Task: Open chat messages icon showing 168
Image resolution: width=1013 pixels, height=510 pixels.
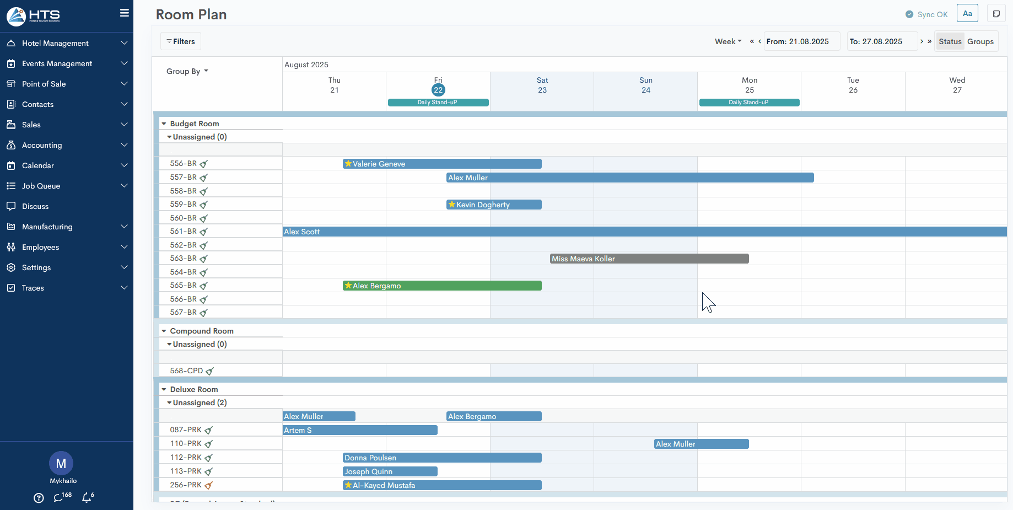Action: [x=59, y=497]
